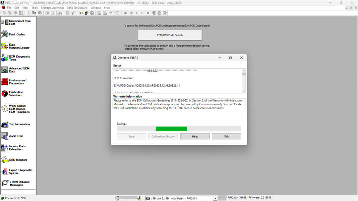Open the Tools menu
Viewport: 358px width, 201px height.
click(x=34, y=8)
